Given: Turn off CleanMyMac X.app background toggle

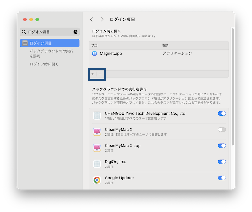Looking at the screenshot, I should (222, 146).
